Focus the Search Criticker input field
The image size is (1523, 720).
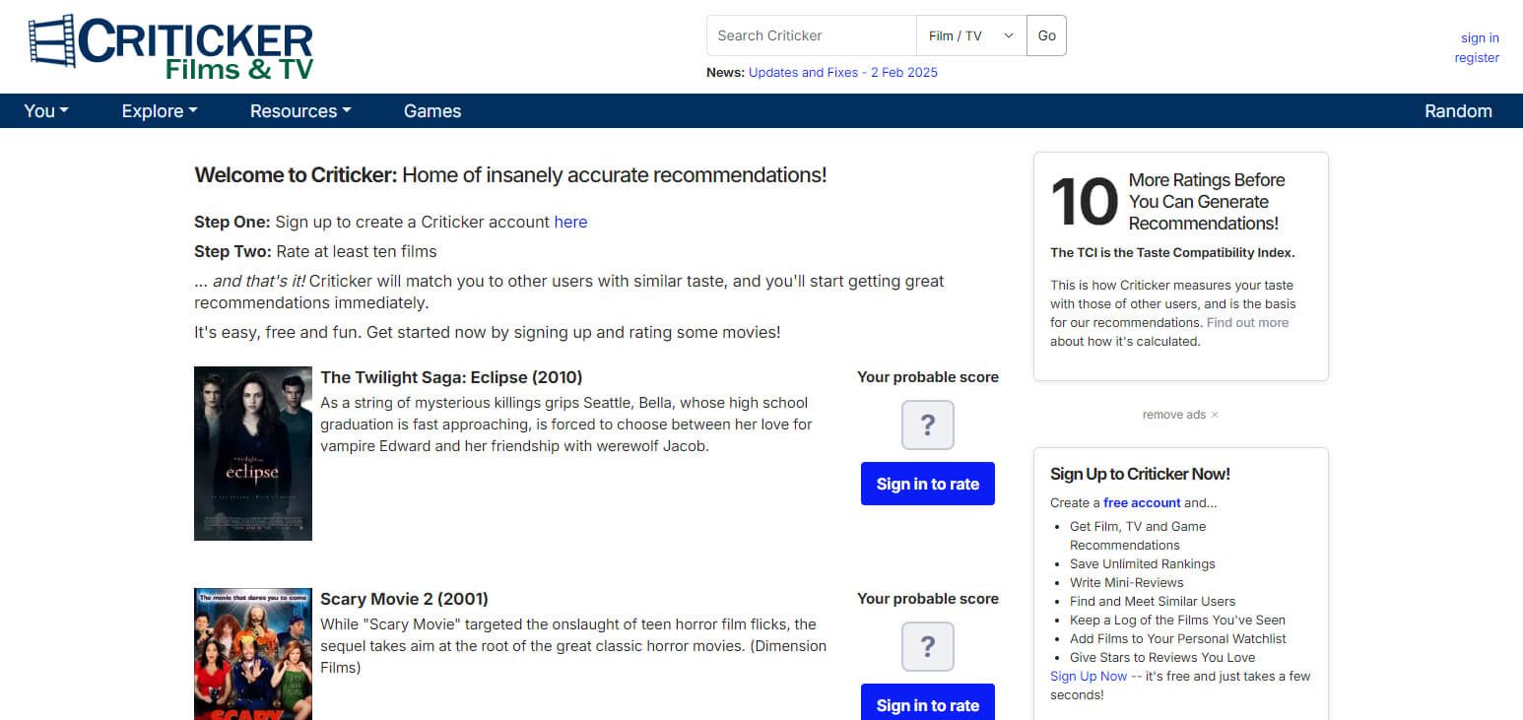click(812, 35)
